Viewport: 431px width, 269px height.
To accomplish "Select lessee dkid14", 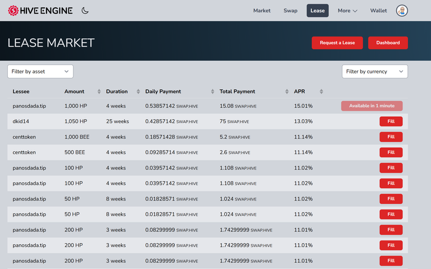I will click(21, 121).
